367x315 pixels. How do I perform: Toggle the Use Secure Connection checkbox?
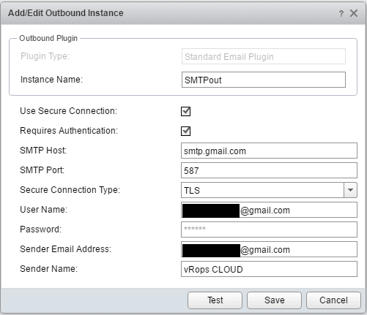185,111
